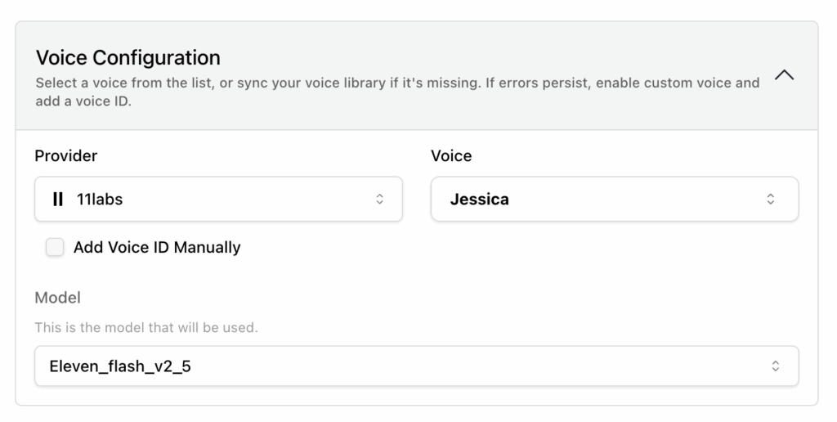Click the '11labs' provider name text
Image resolution: width=837 pixels, height=422 pixels.
click(x=100, y=199)
